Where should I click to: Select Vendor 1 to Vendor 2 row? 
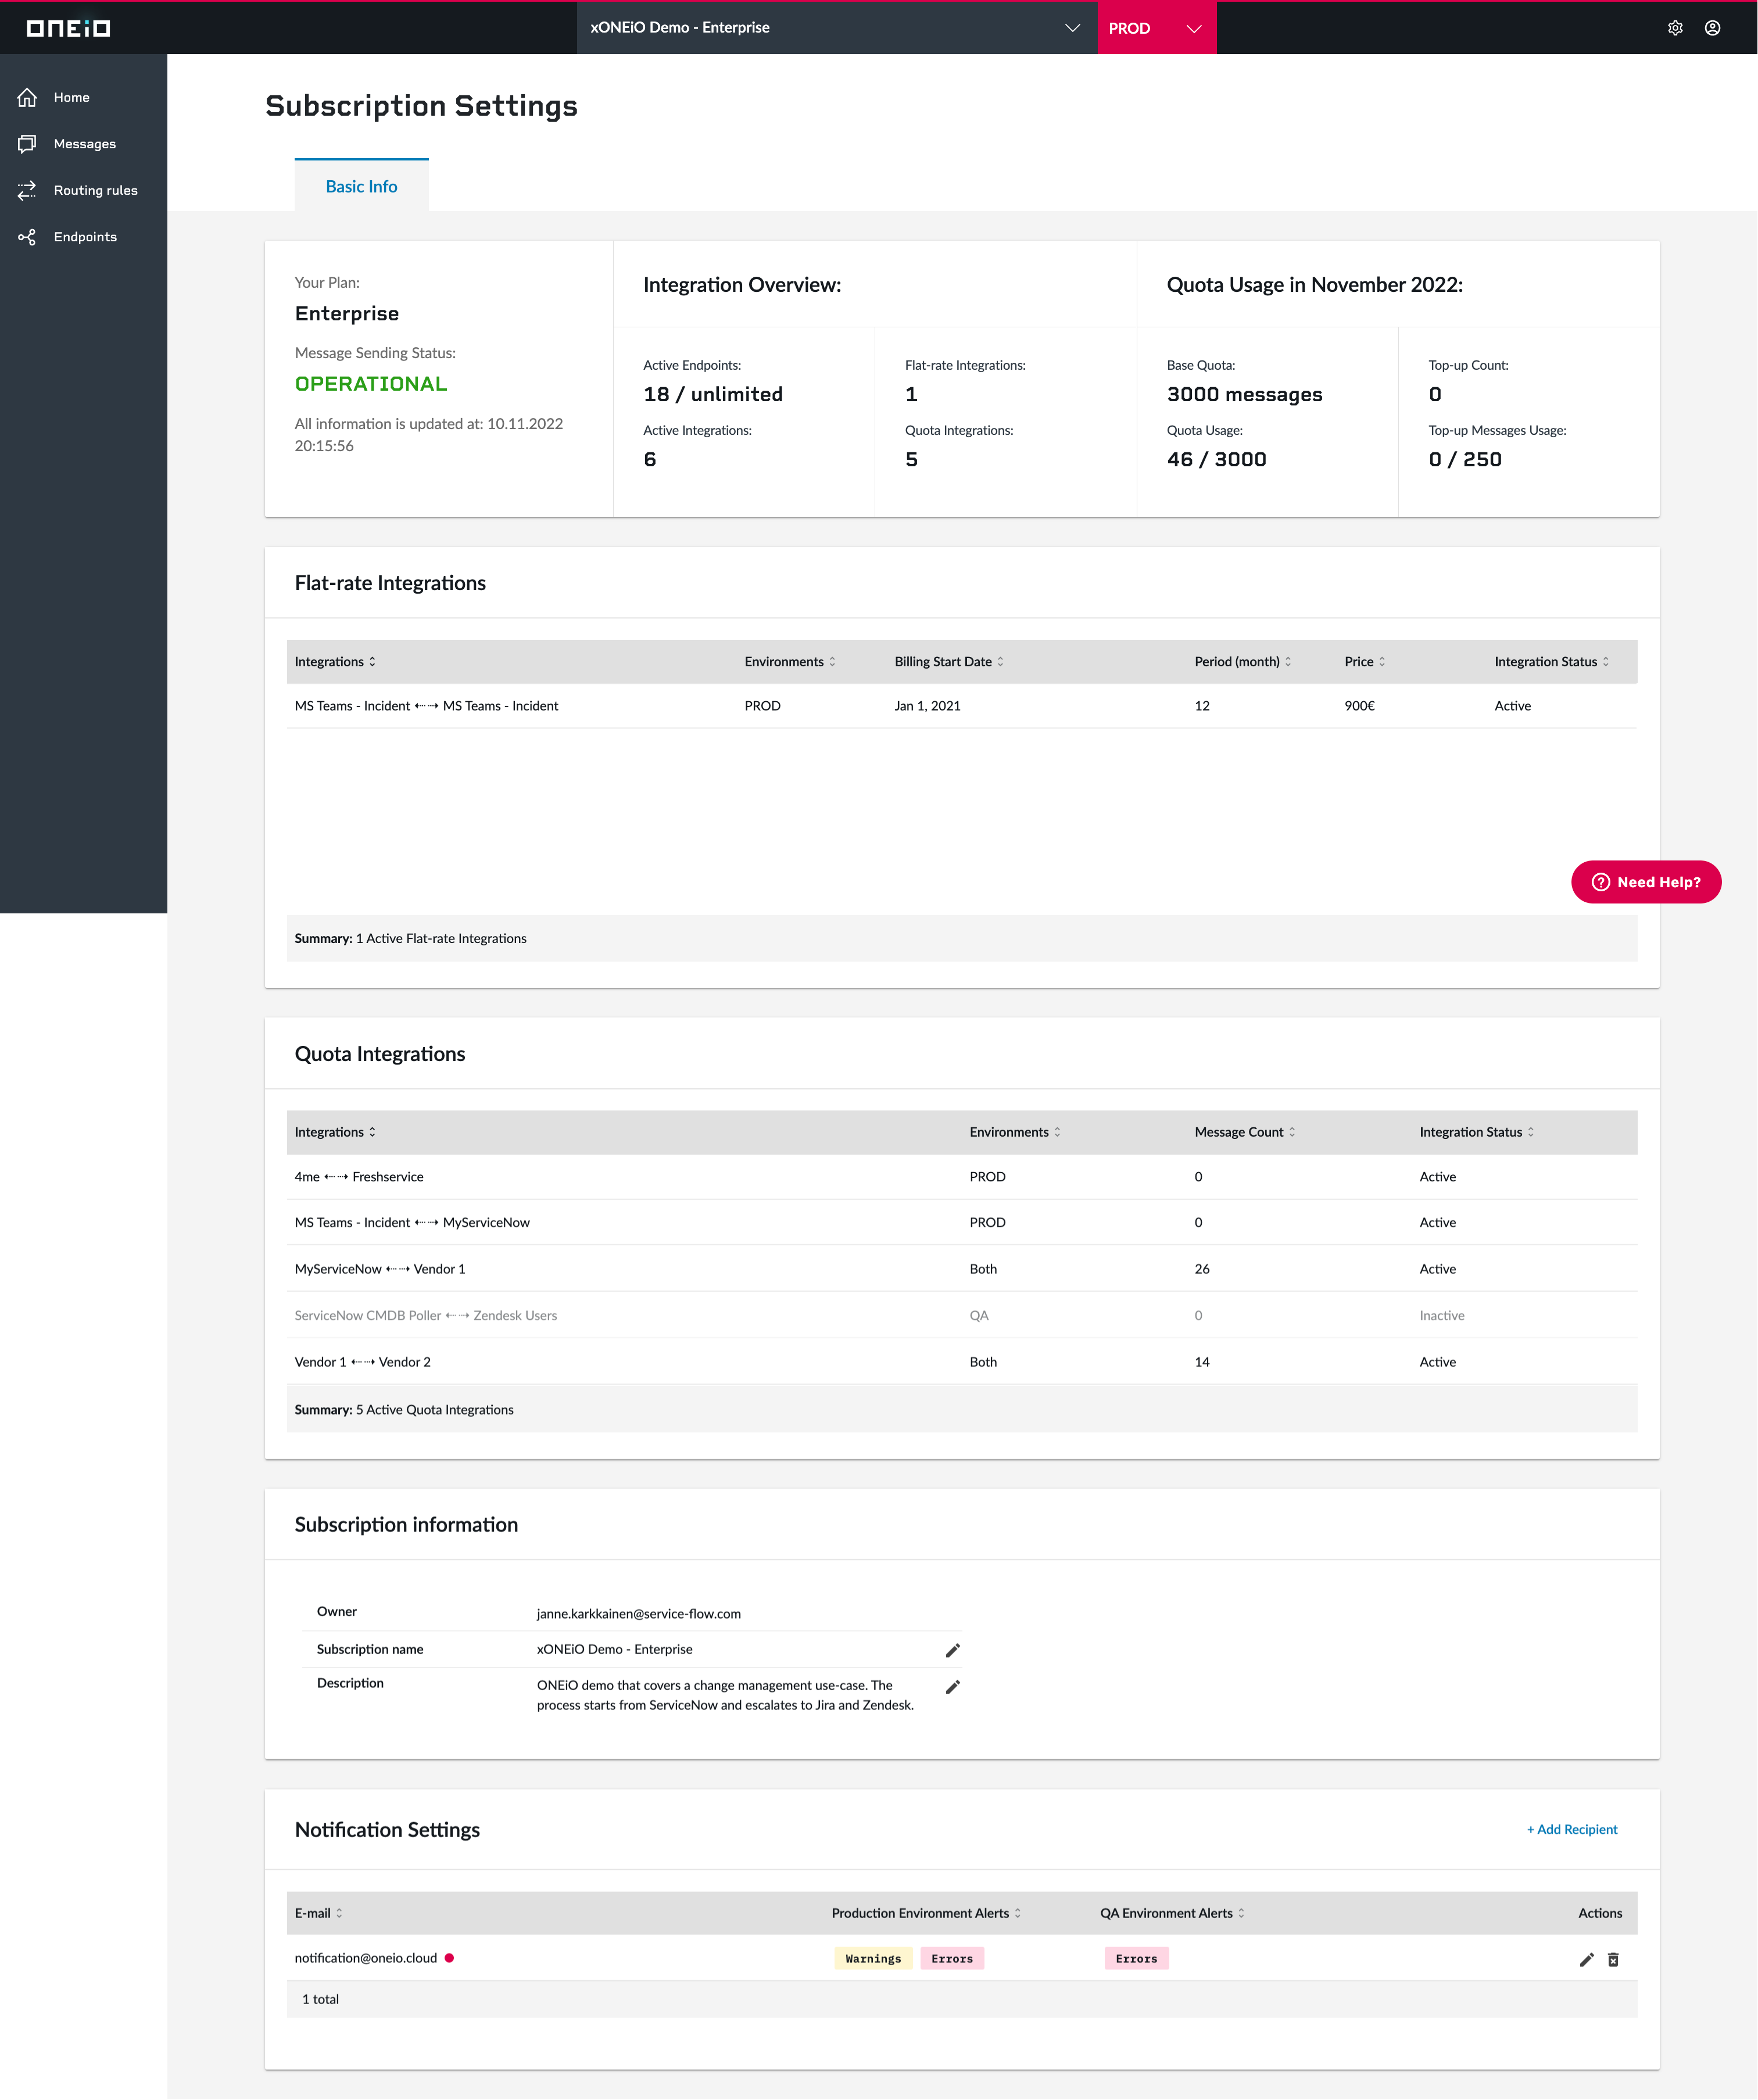961,1362
